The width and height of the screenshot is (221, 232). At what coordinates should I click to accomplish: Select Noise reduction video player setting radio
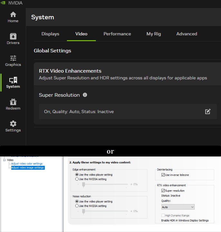click(77, 201)
